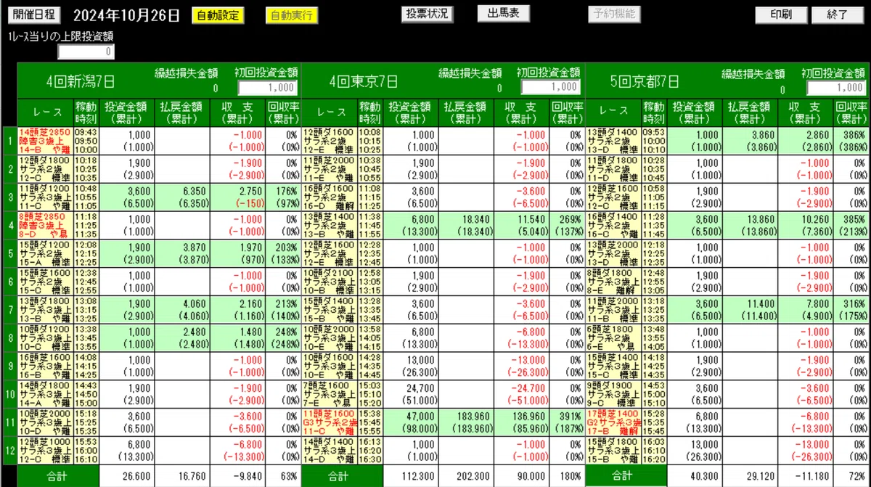Click the 印刷 print button
This screenshot has width=871, height=487.
pyautogui.click(x=781, y=15)
